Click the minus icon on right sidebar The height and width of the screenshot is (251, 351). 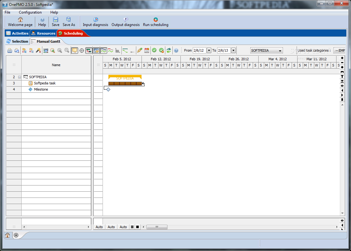342,63
